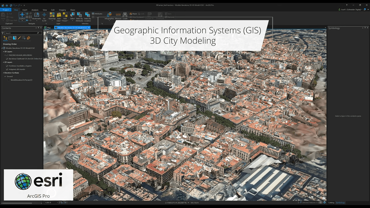Image resolution: width=370 pixels, height=208 pixels.
Task: Open the Attributes pane button
Action: [x=97, y=14]
